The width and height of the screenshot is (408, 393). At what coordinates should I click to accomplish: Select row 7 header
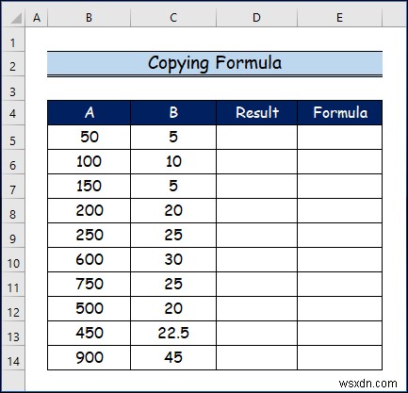(13, 187)
